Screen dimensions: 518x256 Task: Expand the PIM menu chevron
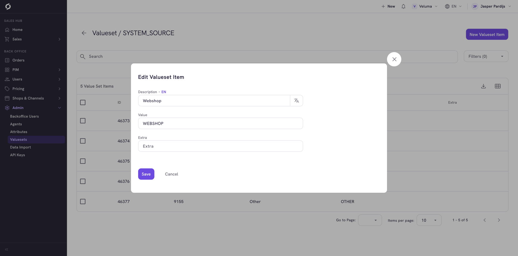60,70
